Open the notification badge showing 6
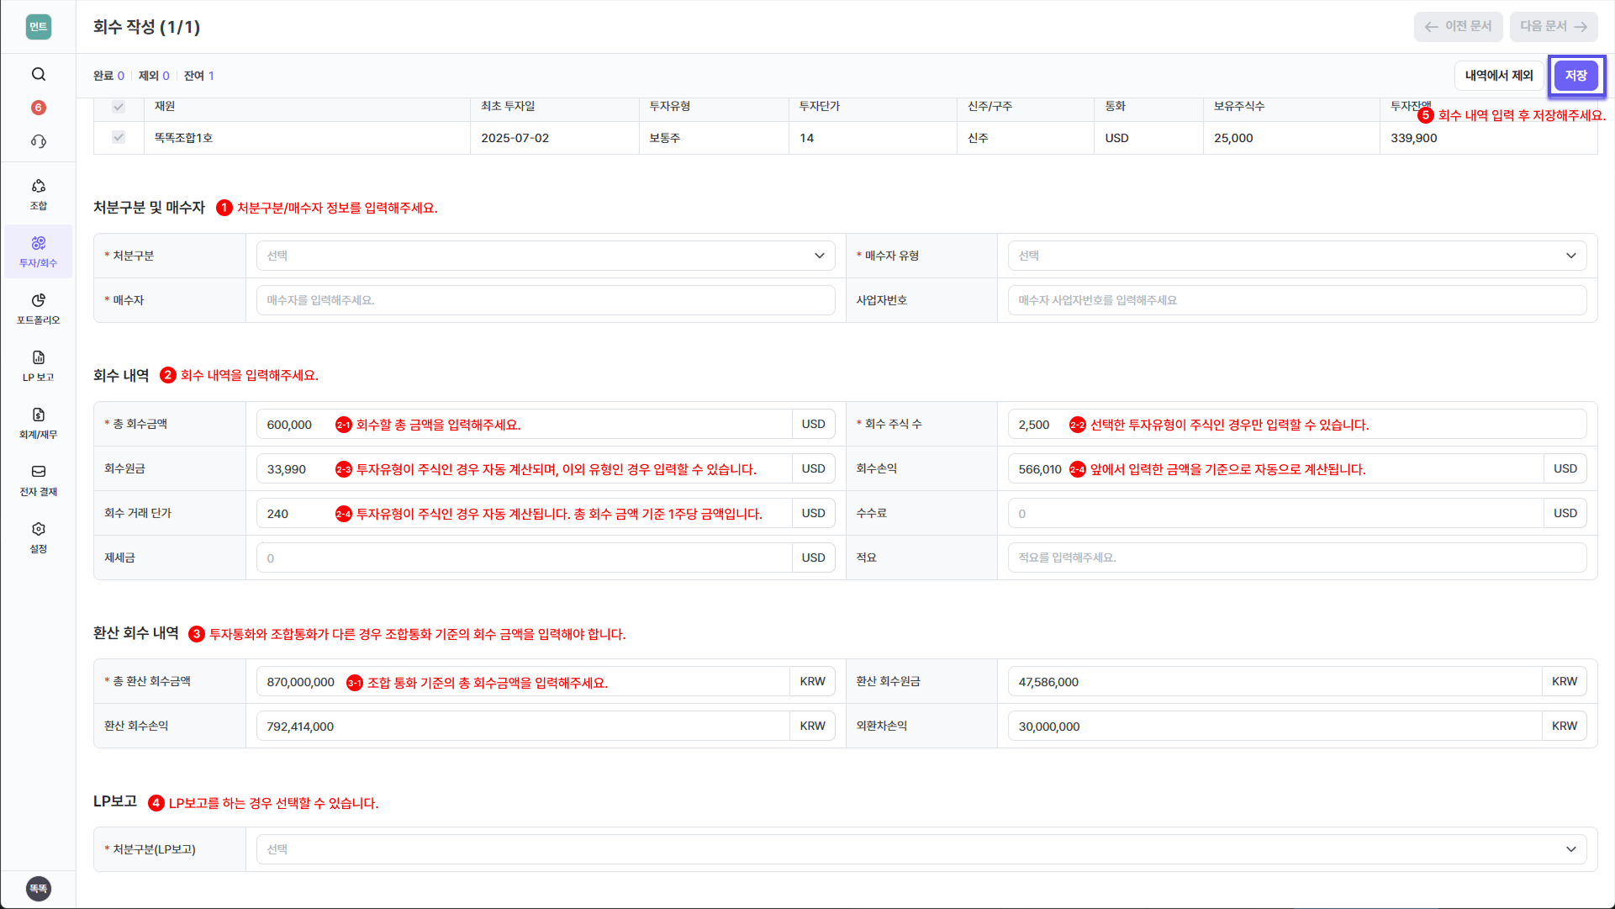Image resolution: width=1615 pixels, height=909 pixels. pyautogui.click(x=39, y=108)
